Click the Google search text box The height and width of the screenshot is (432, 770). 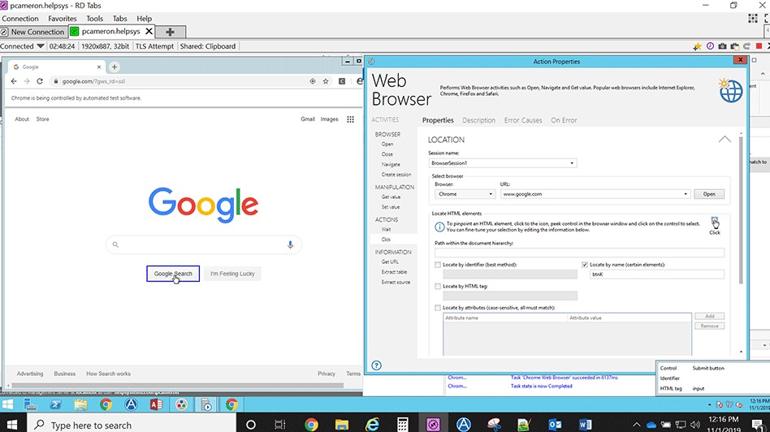[x=203, y=244]
